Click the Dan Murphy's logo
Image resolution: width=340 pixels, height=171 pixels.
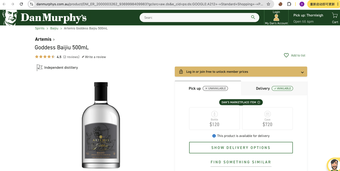coord(44,17)
